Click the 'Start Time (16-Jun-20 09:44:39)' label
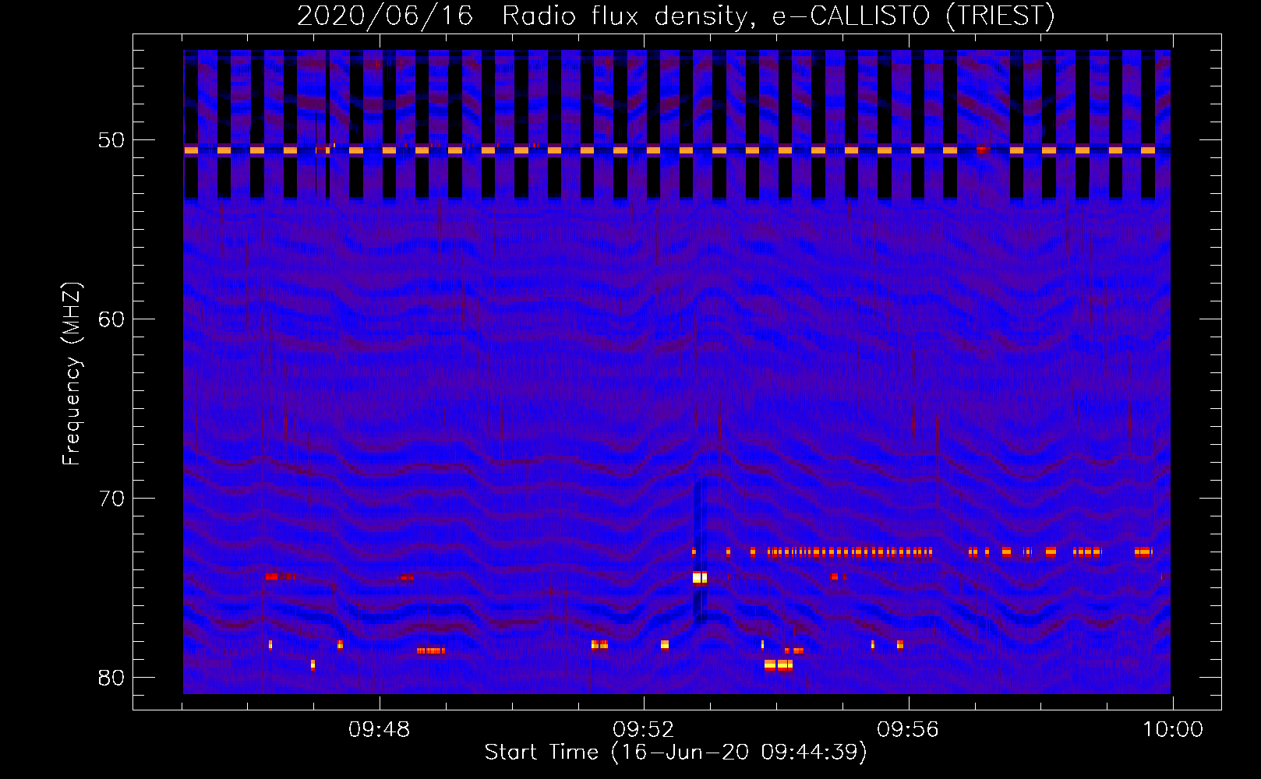Image resolution: width=1261 pixels, height=779 pixels. [x=676, y=753]
